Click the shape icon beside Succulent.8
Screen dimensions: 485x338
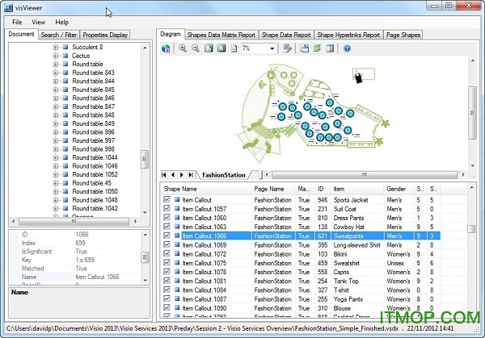coord(65,48)
